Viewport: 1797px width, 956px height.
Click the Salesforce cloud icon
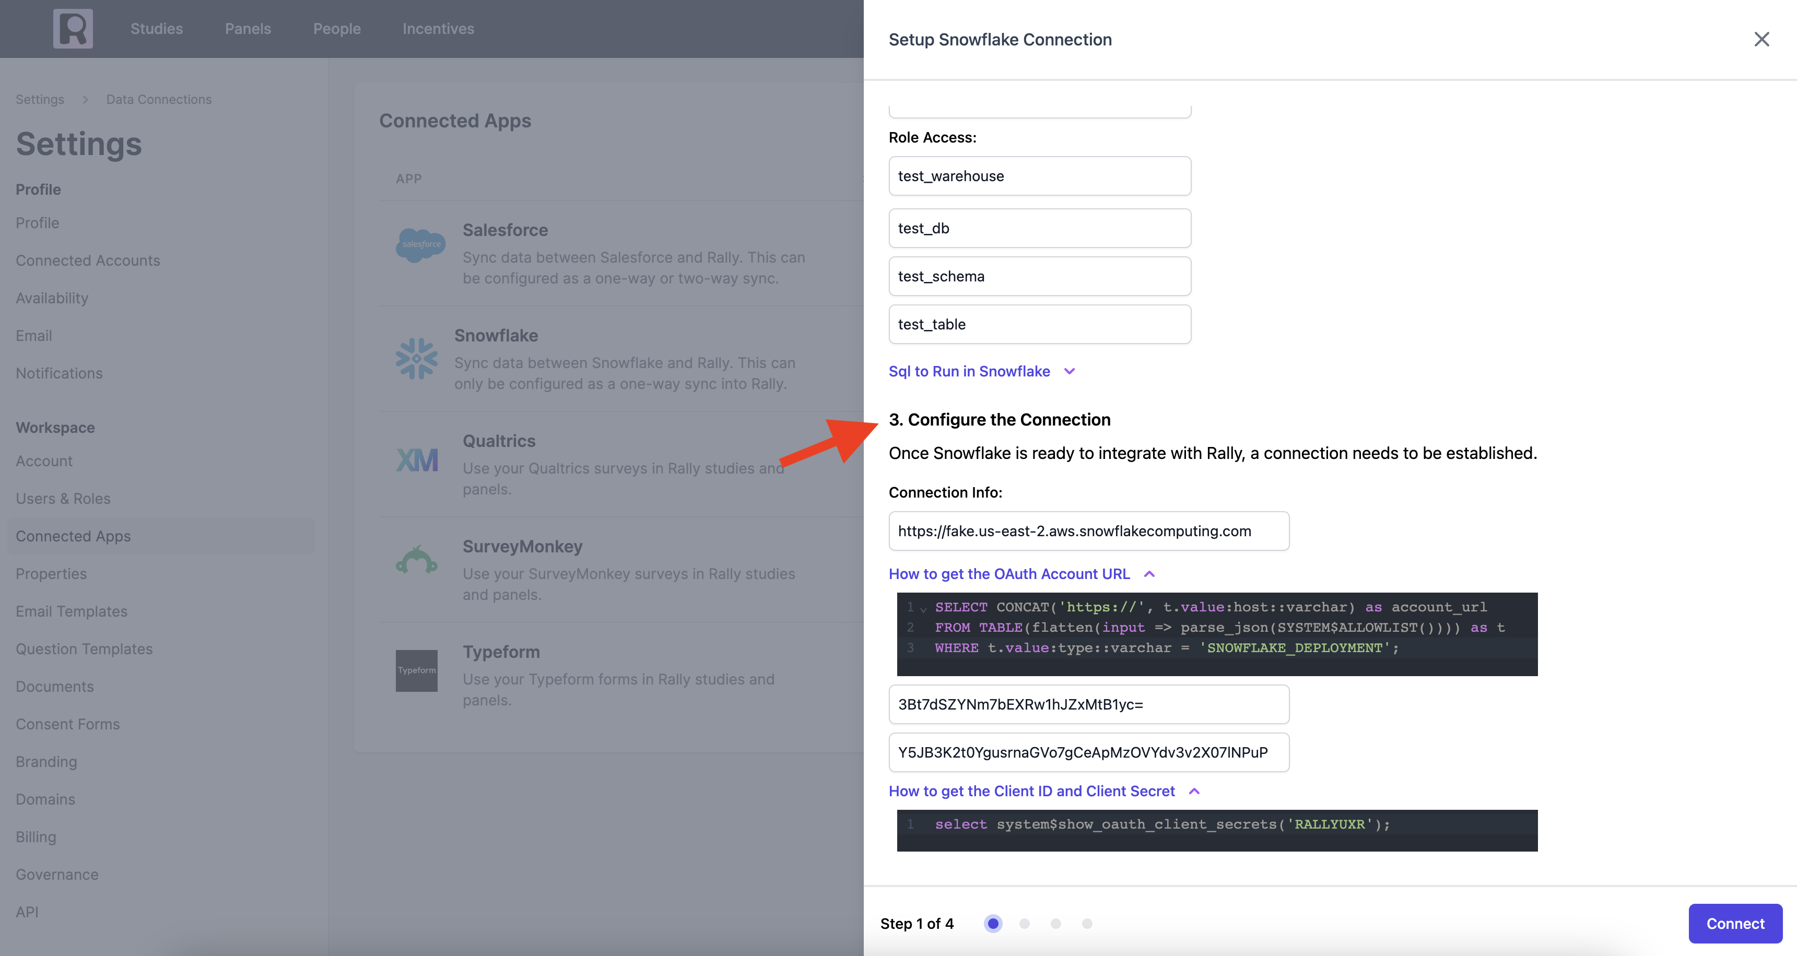point(420,245)
